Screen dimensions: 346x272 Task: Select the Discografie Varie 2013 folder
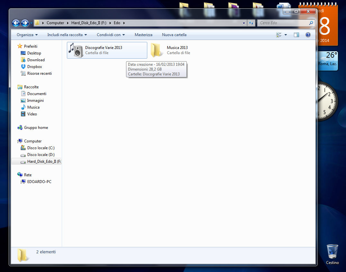(103, 50)
